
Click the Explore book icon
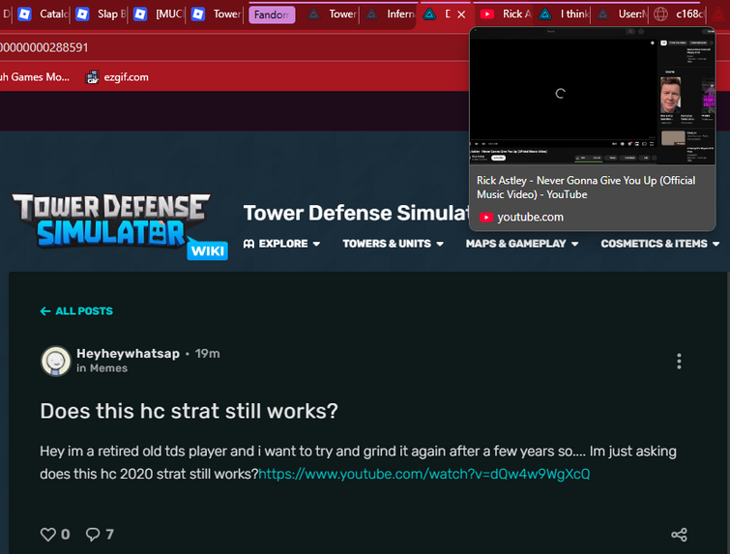tap(248, 244)
